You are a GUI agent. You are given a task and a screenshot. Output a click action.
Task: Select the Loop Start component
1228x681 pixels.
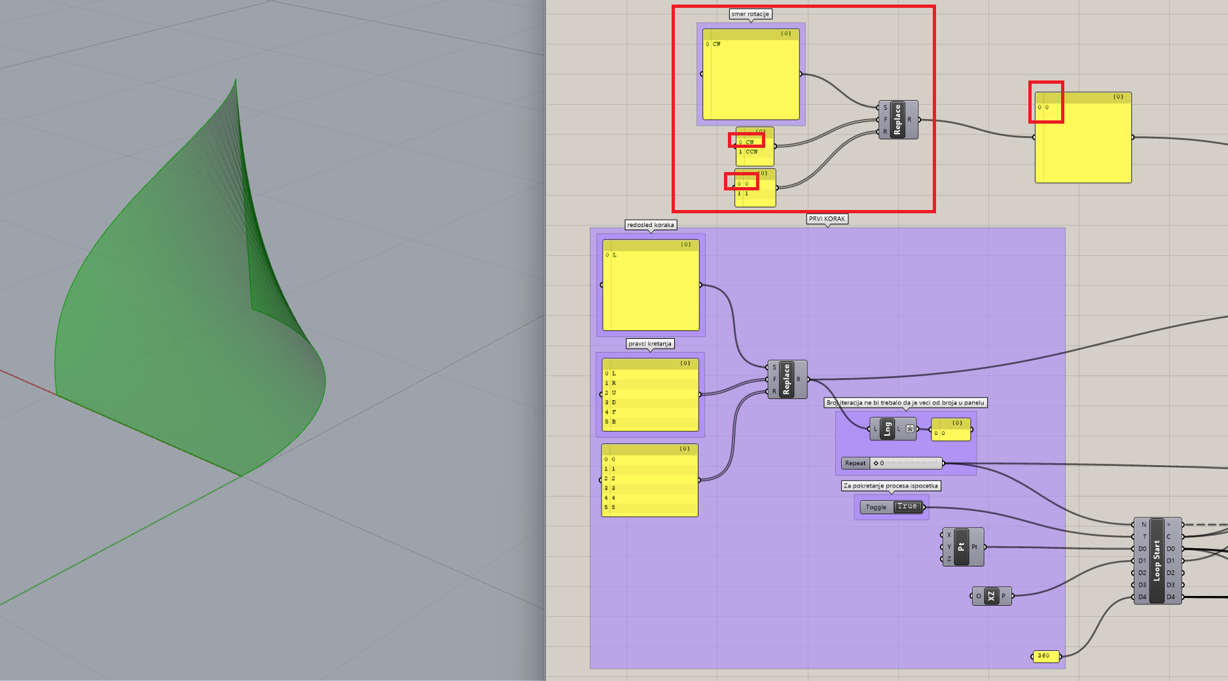[1157, 561]
